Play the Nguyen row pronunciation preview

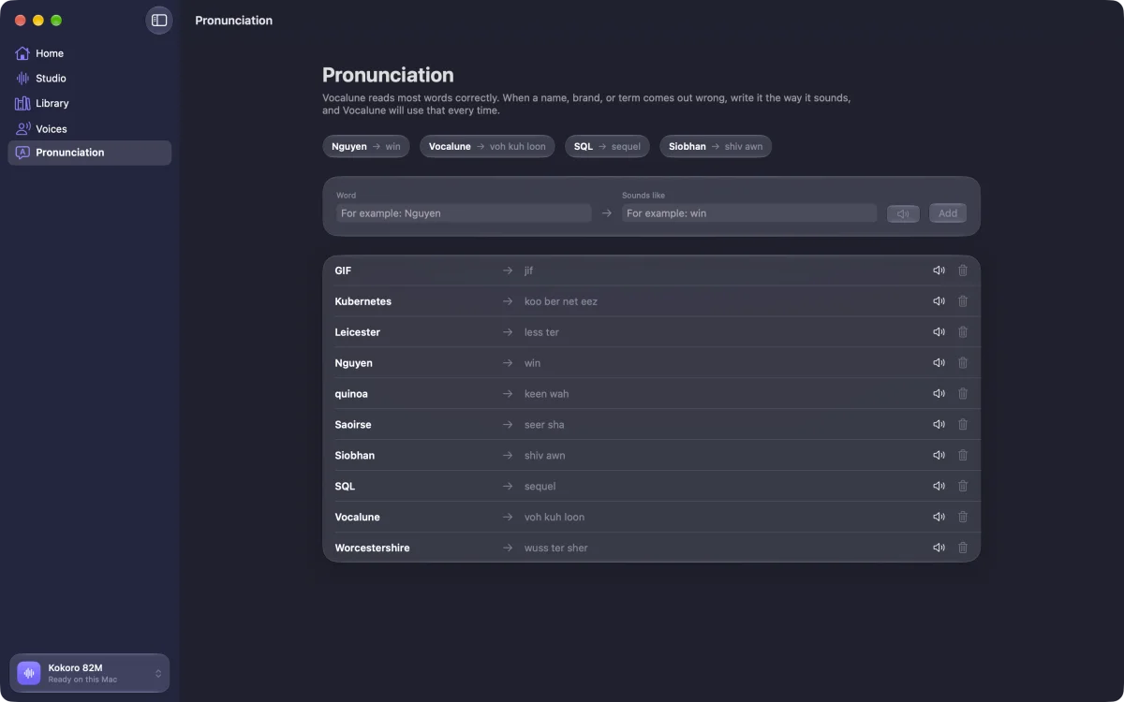pos(939,363)
